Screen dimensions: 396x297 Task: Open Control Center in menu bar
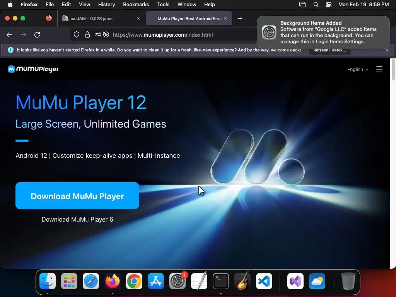(x=329, y=5)
